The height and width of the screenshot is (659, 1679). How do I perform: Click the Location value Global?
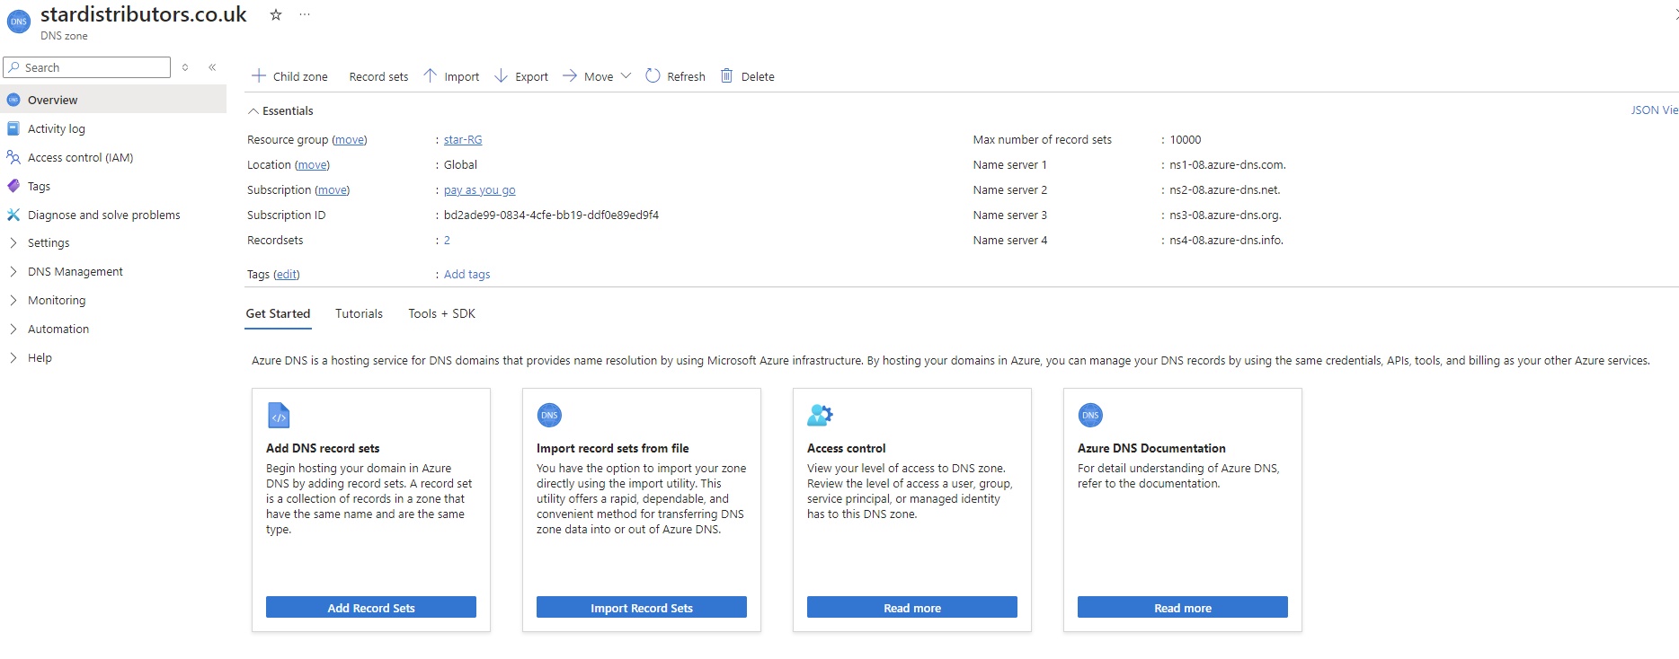[x=460, y=164]
